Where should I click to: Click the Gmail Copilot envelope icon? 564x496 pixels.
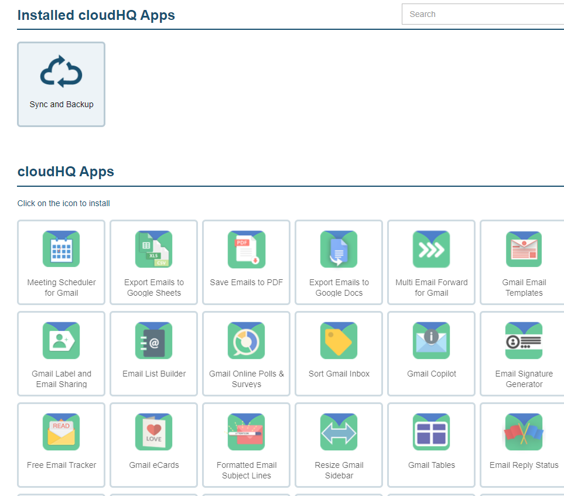(x=431, y=340)
